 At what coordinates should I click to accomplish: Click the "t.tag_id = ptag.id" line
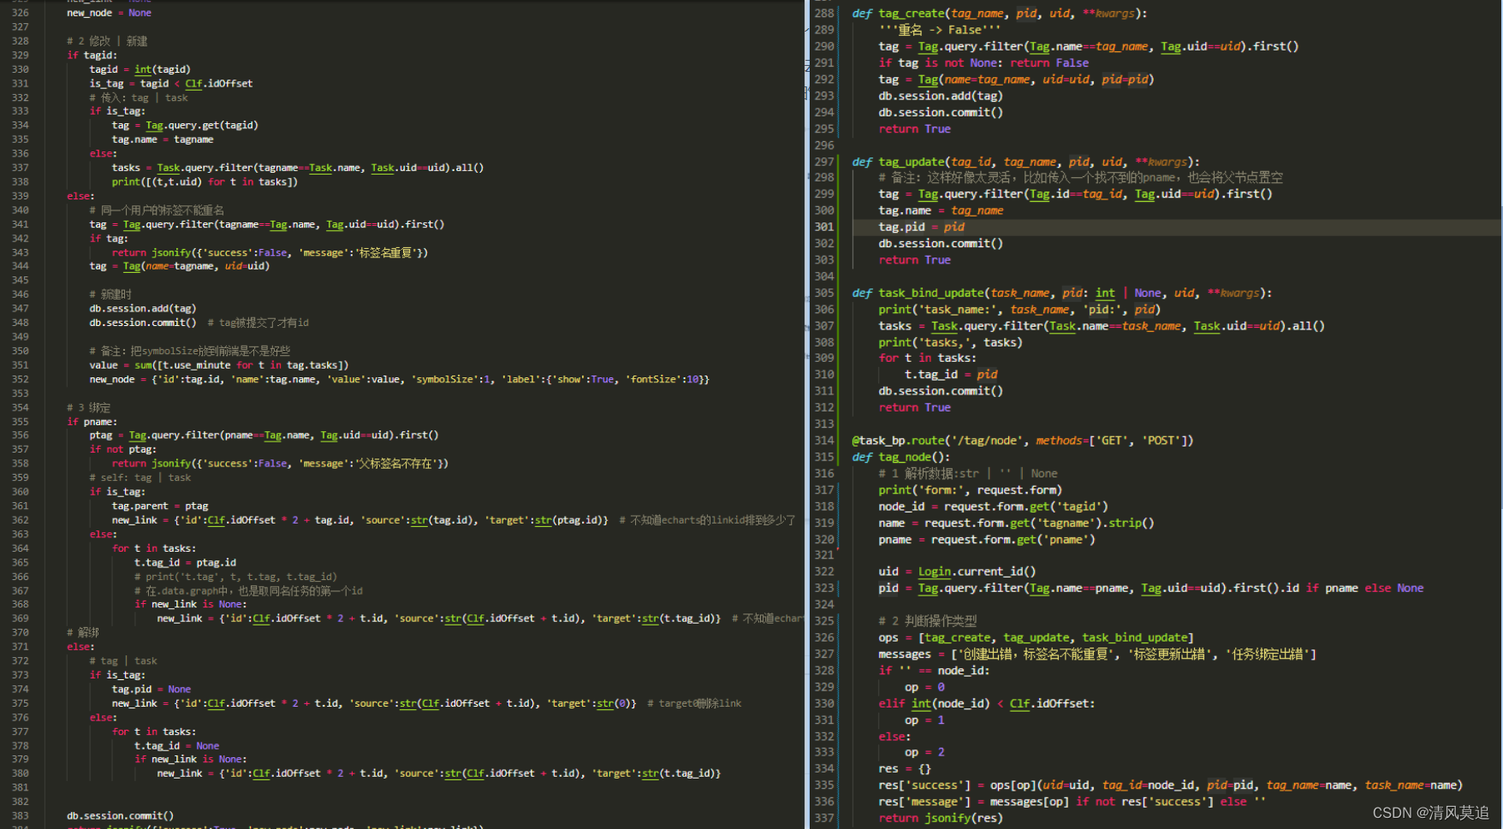click(x=185, y=562)
